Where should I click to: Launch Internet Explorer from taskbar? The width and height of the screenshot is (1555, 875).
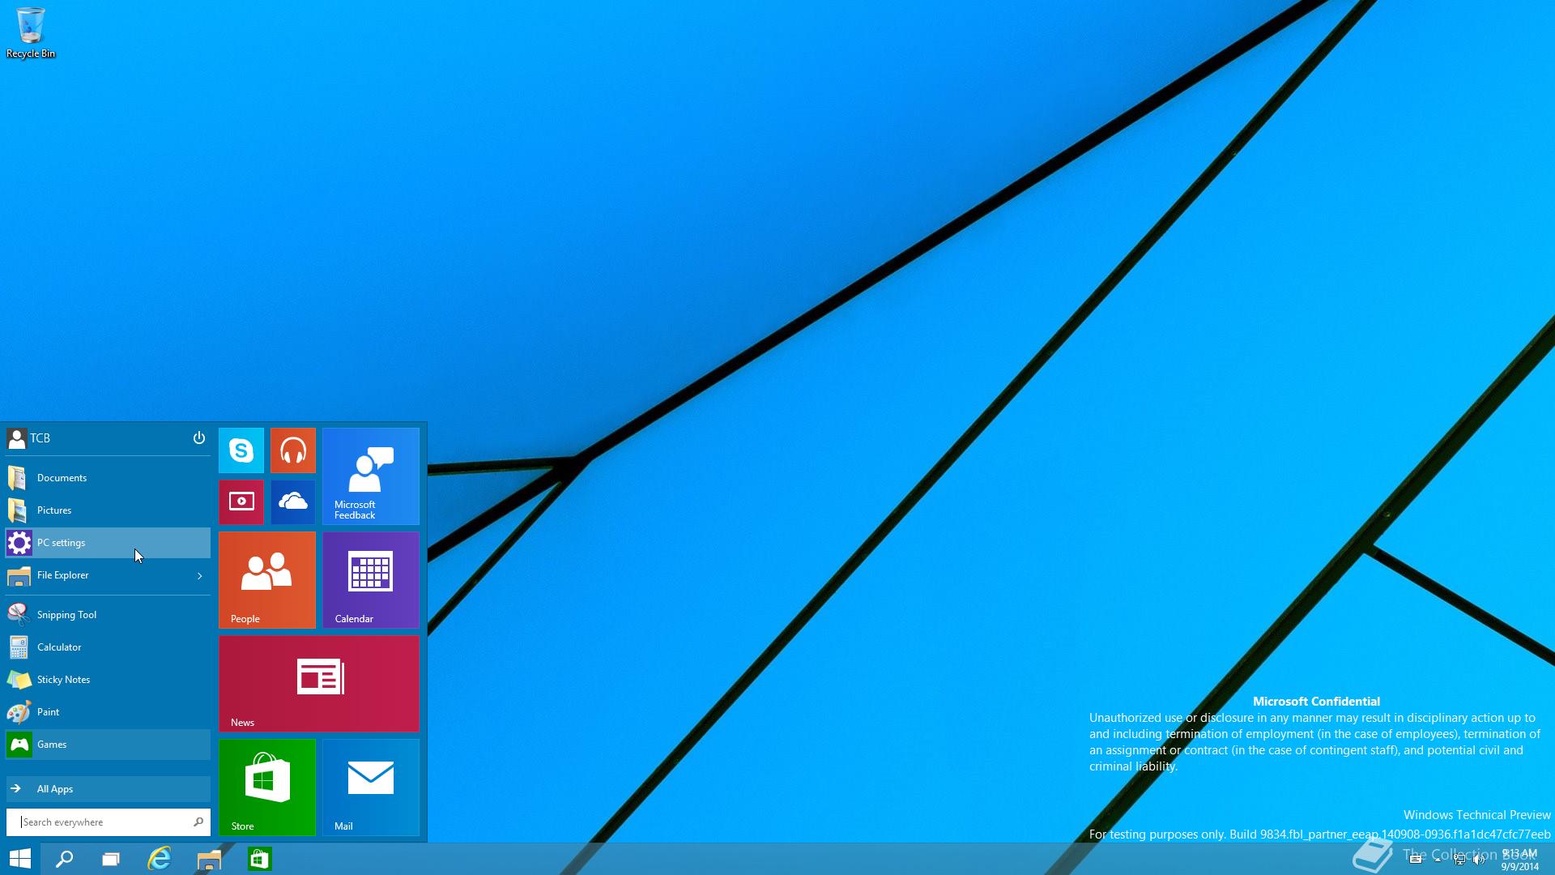[x=160, y=859]
